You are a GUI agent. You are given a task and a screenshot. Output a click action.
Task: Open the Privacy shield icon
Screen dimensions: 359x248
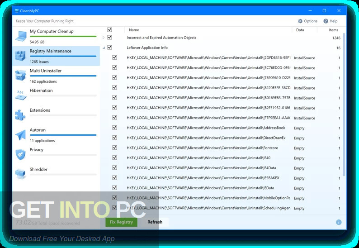coord(20,154)
